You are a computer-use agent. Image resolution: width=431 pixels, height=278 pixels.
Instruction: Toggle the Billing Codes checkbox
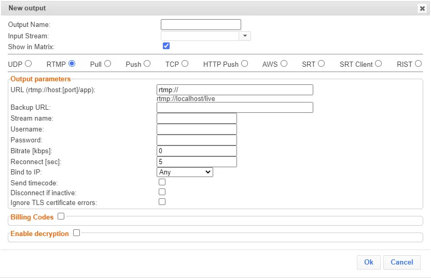[61, 216]
